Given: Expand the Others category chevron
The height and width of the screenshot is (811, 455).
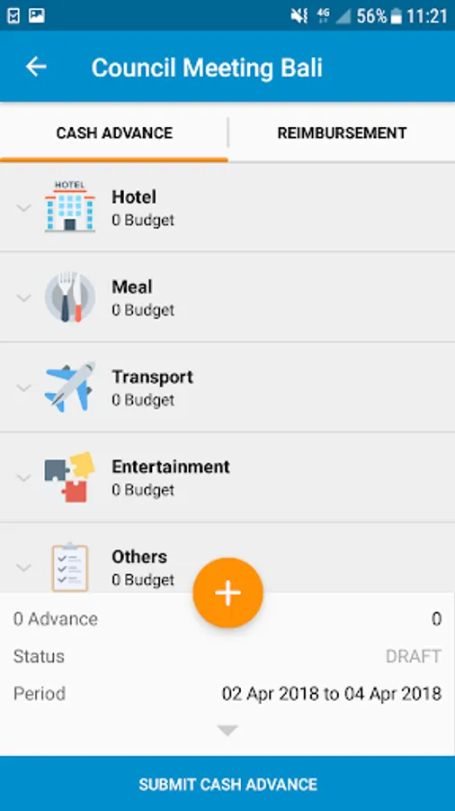Looking at the screenshot, I should [23, 568].
